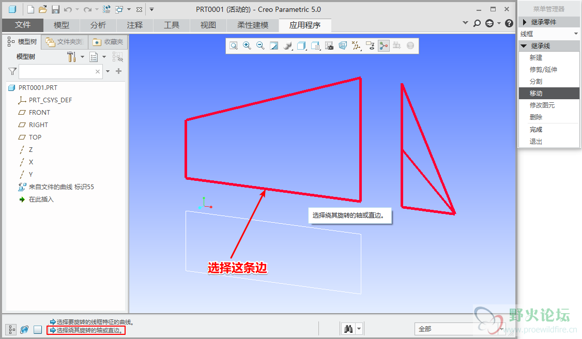The height and width of the screenshot is (339, 582).
Task: Open the View Manager icon
Action: tap(315, 45)
